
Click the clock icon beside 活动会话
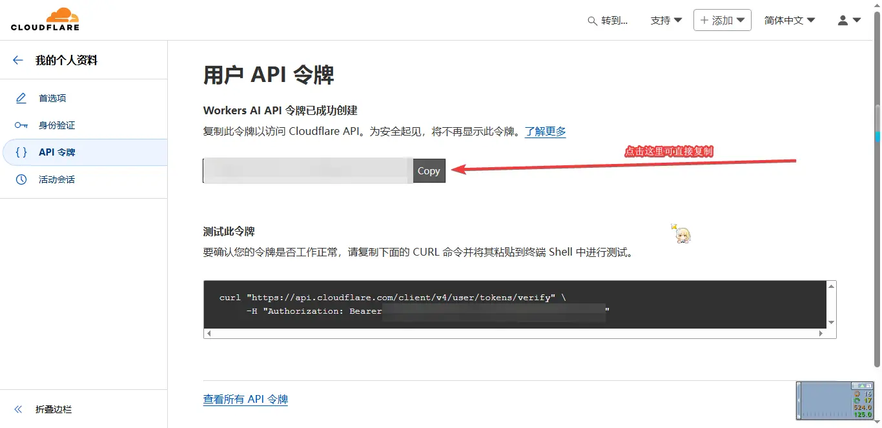[x=21, y=179]
